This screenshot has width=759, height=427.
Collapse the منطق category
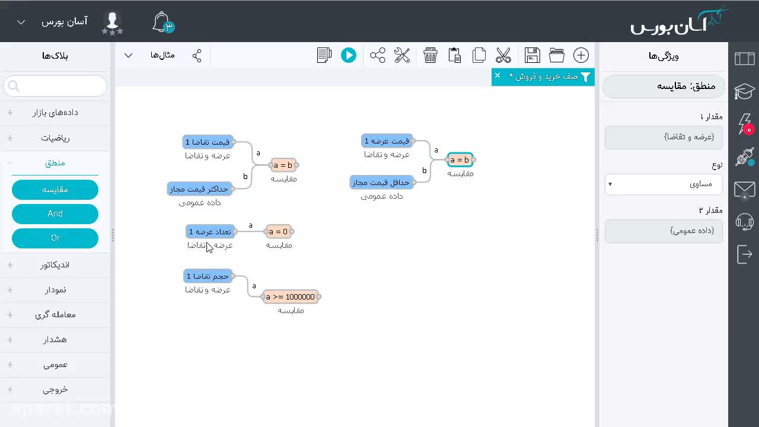coord(55,162)
